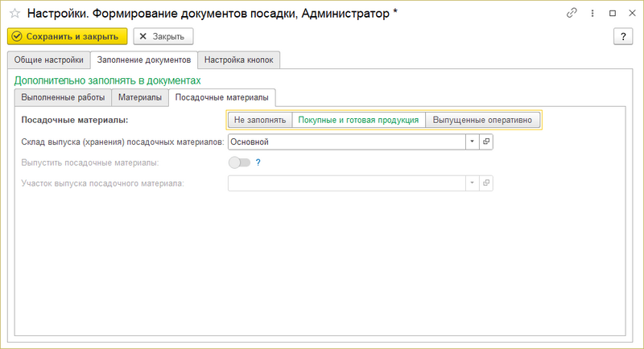Open the three-dot more actions menu
Image resolution: width=644 pixels, height=349 pixels.
(x=592, y=13)
